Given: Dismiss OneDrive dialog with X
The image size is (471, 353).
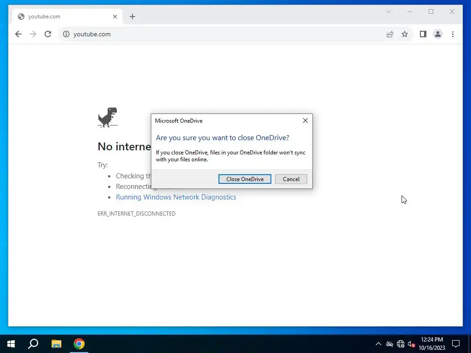Looking at the screenshot, I should pos(305,120).
